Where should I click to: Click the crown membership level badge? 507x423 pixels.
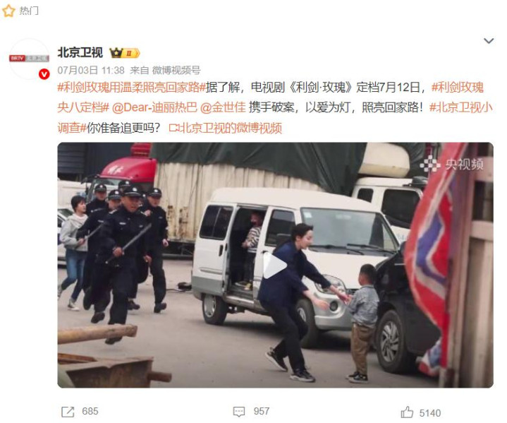(125, 53)
